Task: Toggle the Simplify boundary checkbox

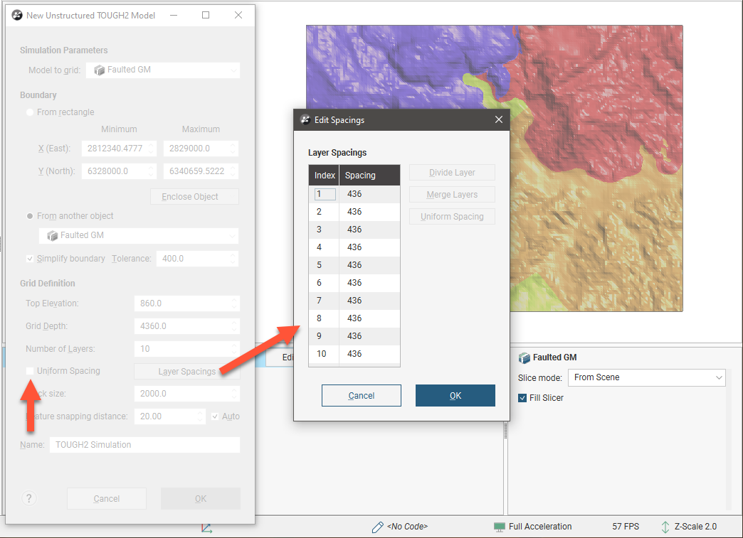Action: click(30, 259)
